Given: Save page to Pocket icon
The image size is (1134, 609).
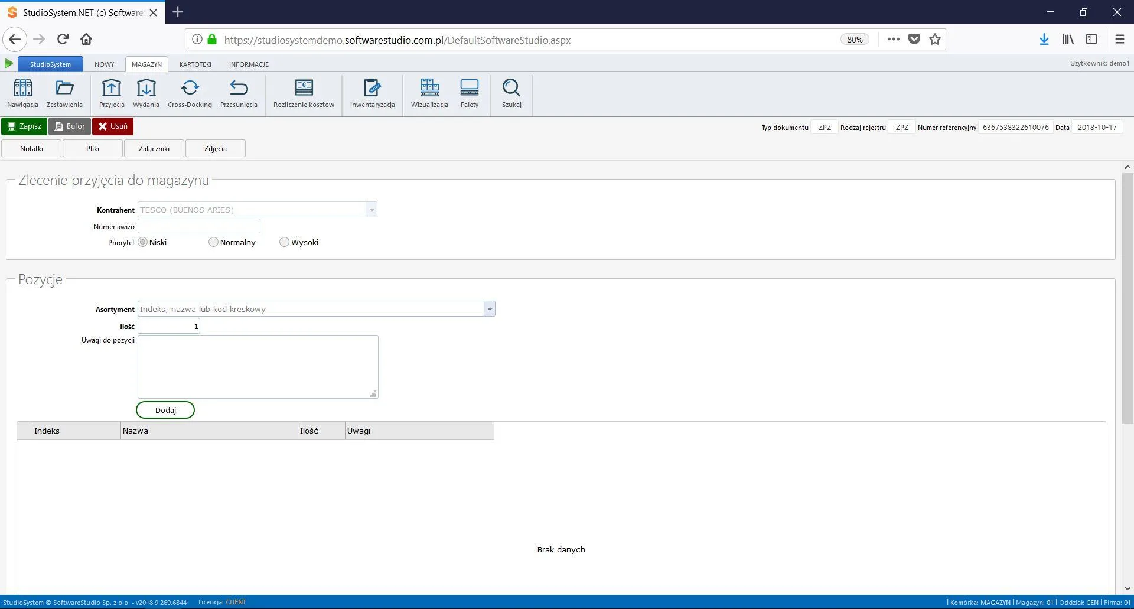Looking at the screenshot, I should (x=914, y=40).
